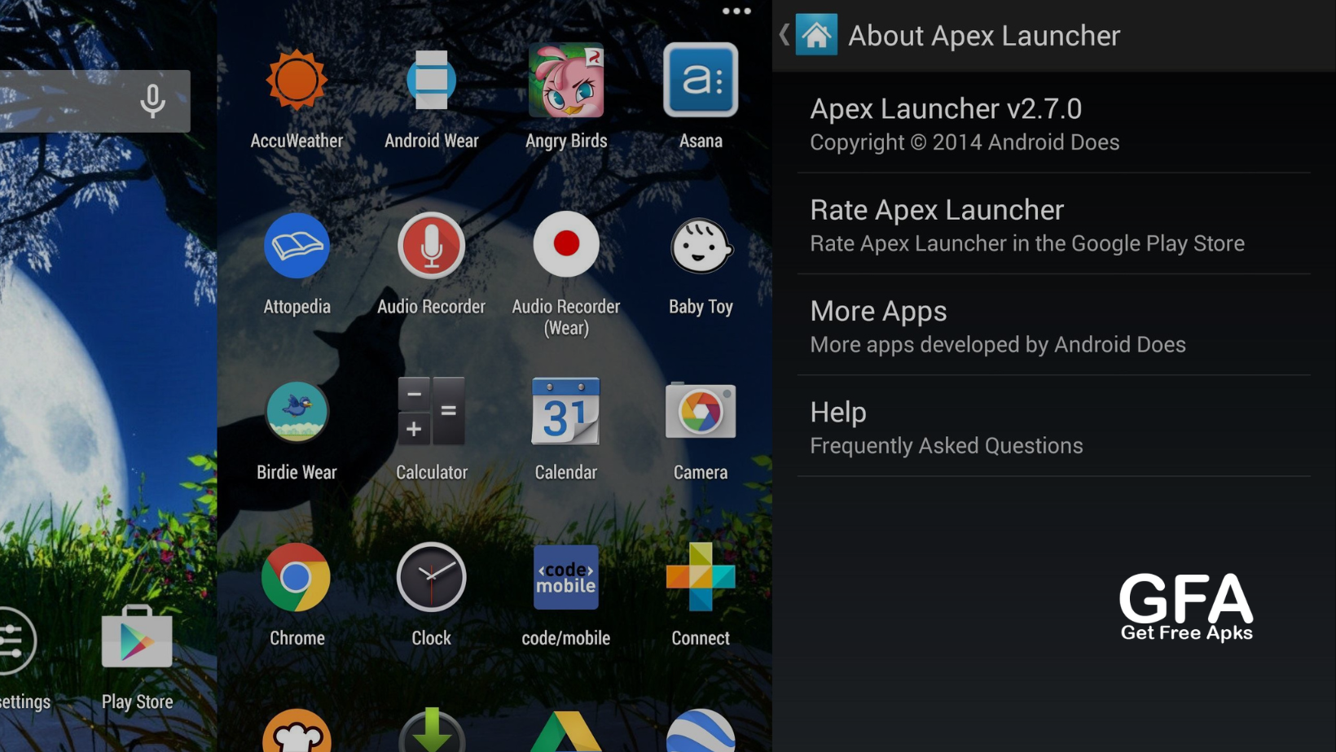The image size is (1336, 752).
Task: Open Google Earth app
Action: (701, 731)
